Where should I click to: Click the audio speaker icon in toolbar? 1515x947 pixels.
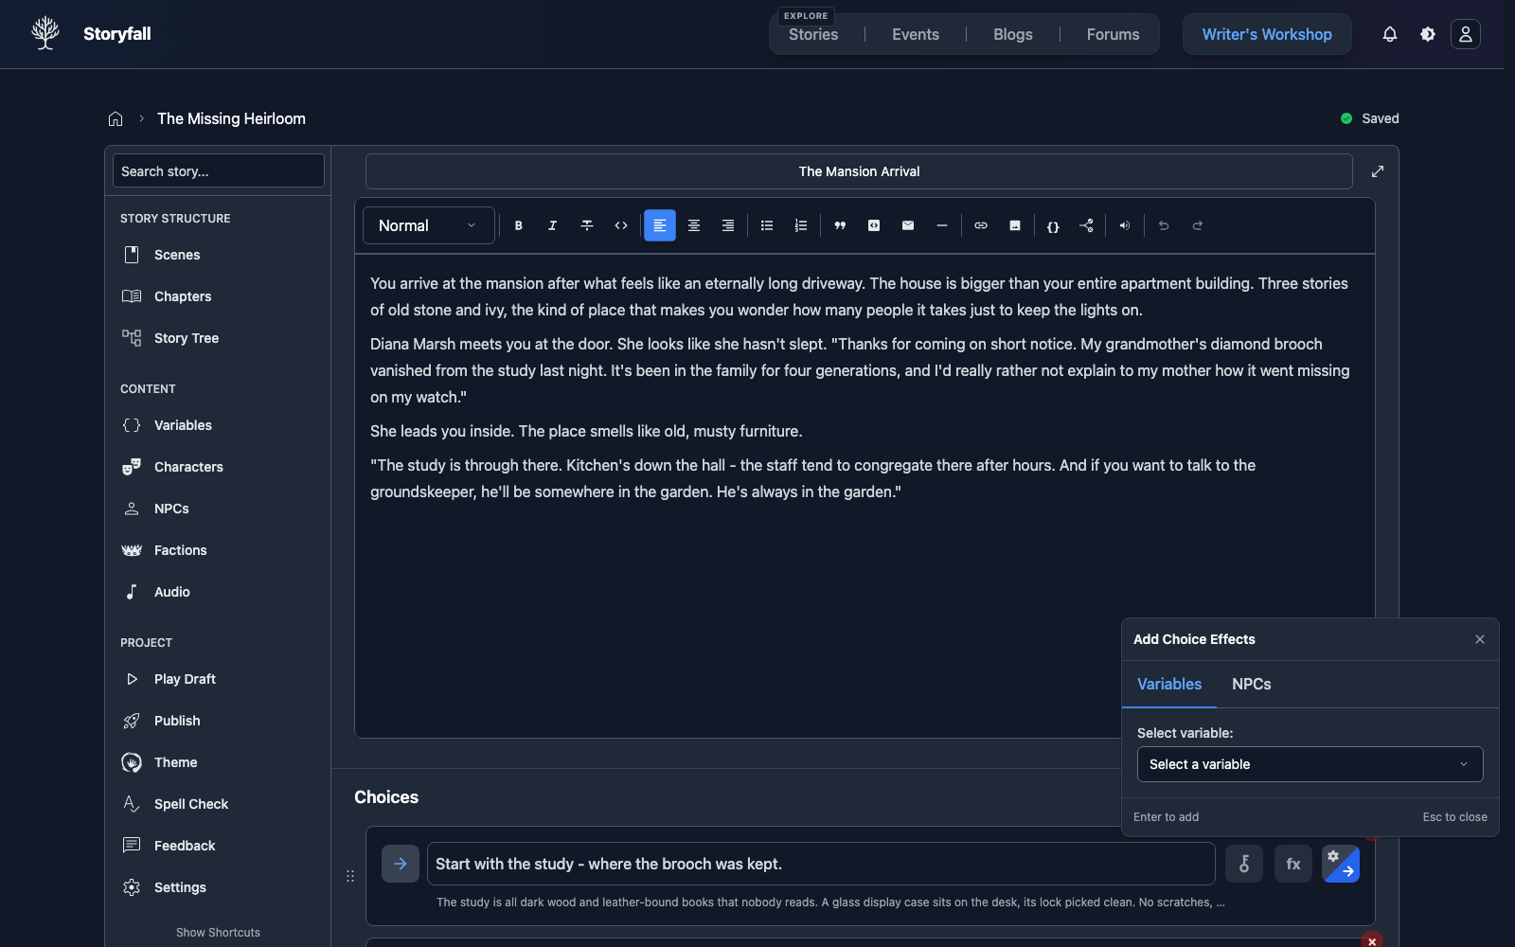(x=1124, y=225)
